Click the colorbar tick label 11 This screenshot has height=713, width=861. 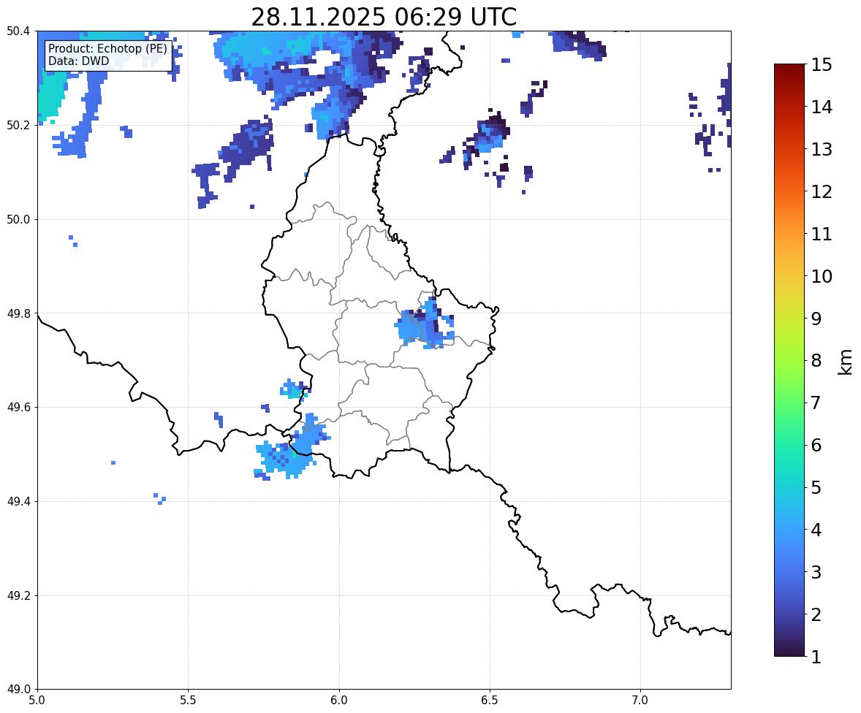822,234
